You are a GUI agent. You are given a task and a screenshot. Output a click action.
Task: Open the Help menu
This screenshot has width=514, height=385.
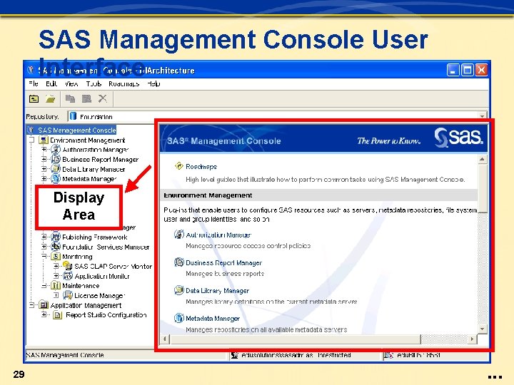(x=153, y=83)
